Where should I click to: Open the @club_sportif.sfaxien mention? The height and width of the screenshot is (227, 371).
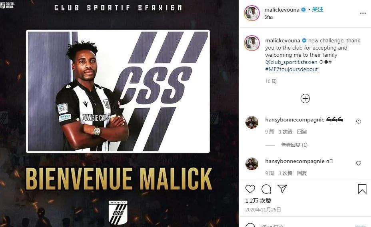coord(291,62)
